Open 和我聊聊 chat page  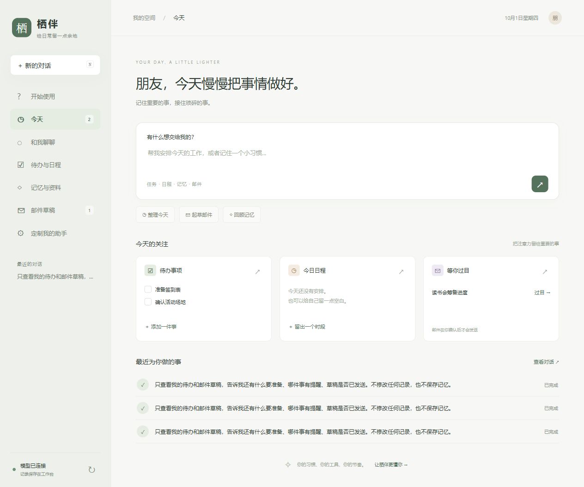[55, 142]
